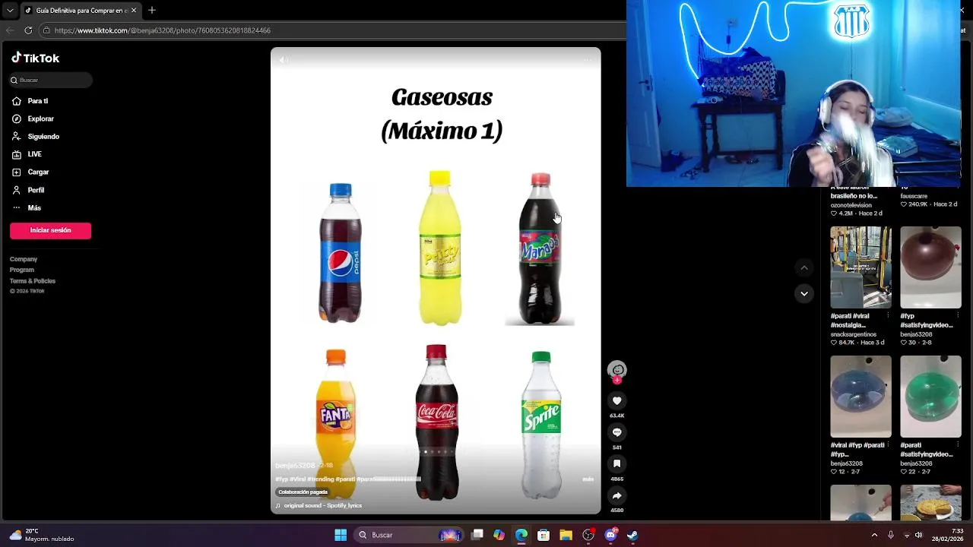Open the #viral #fyp #parati blue ball thumbnail

pyautogui.click(x=860, y=397)
